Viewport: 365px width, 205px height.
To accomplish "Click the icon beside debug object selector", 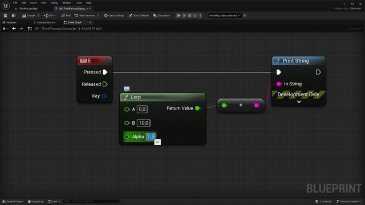I will point(245,15).
